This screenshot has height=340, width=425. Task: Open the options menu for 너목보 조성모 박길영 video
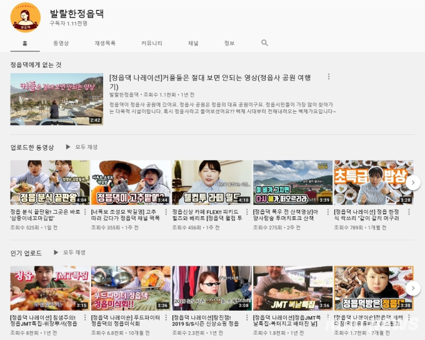tap(166, 211)
